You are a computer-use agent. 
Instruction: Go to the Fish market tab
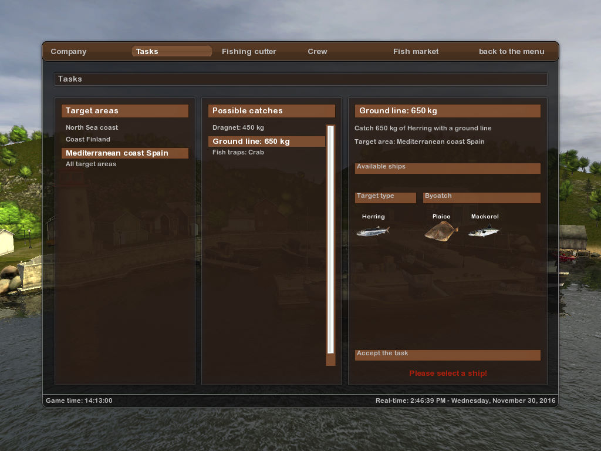coord(416,52)
